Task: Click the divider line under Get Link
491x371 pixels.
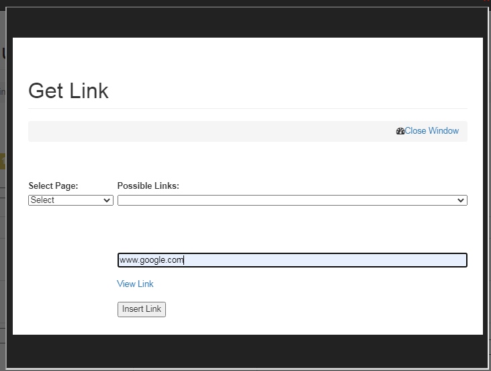Action: [x=247, y=108]
